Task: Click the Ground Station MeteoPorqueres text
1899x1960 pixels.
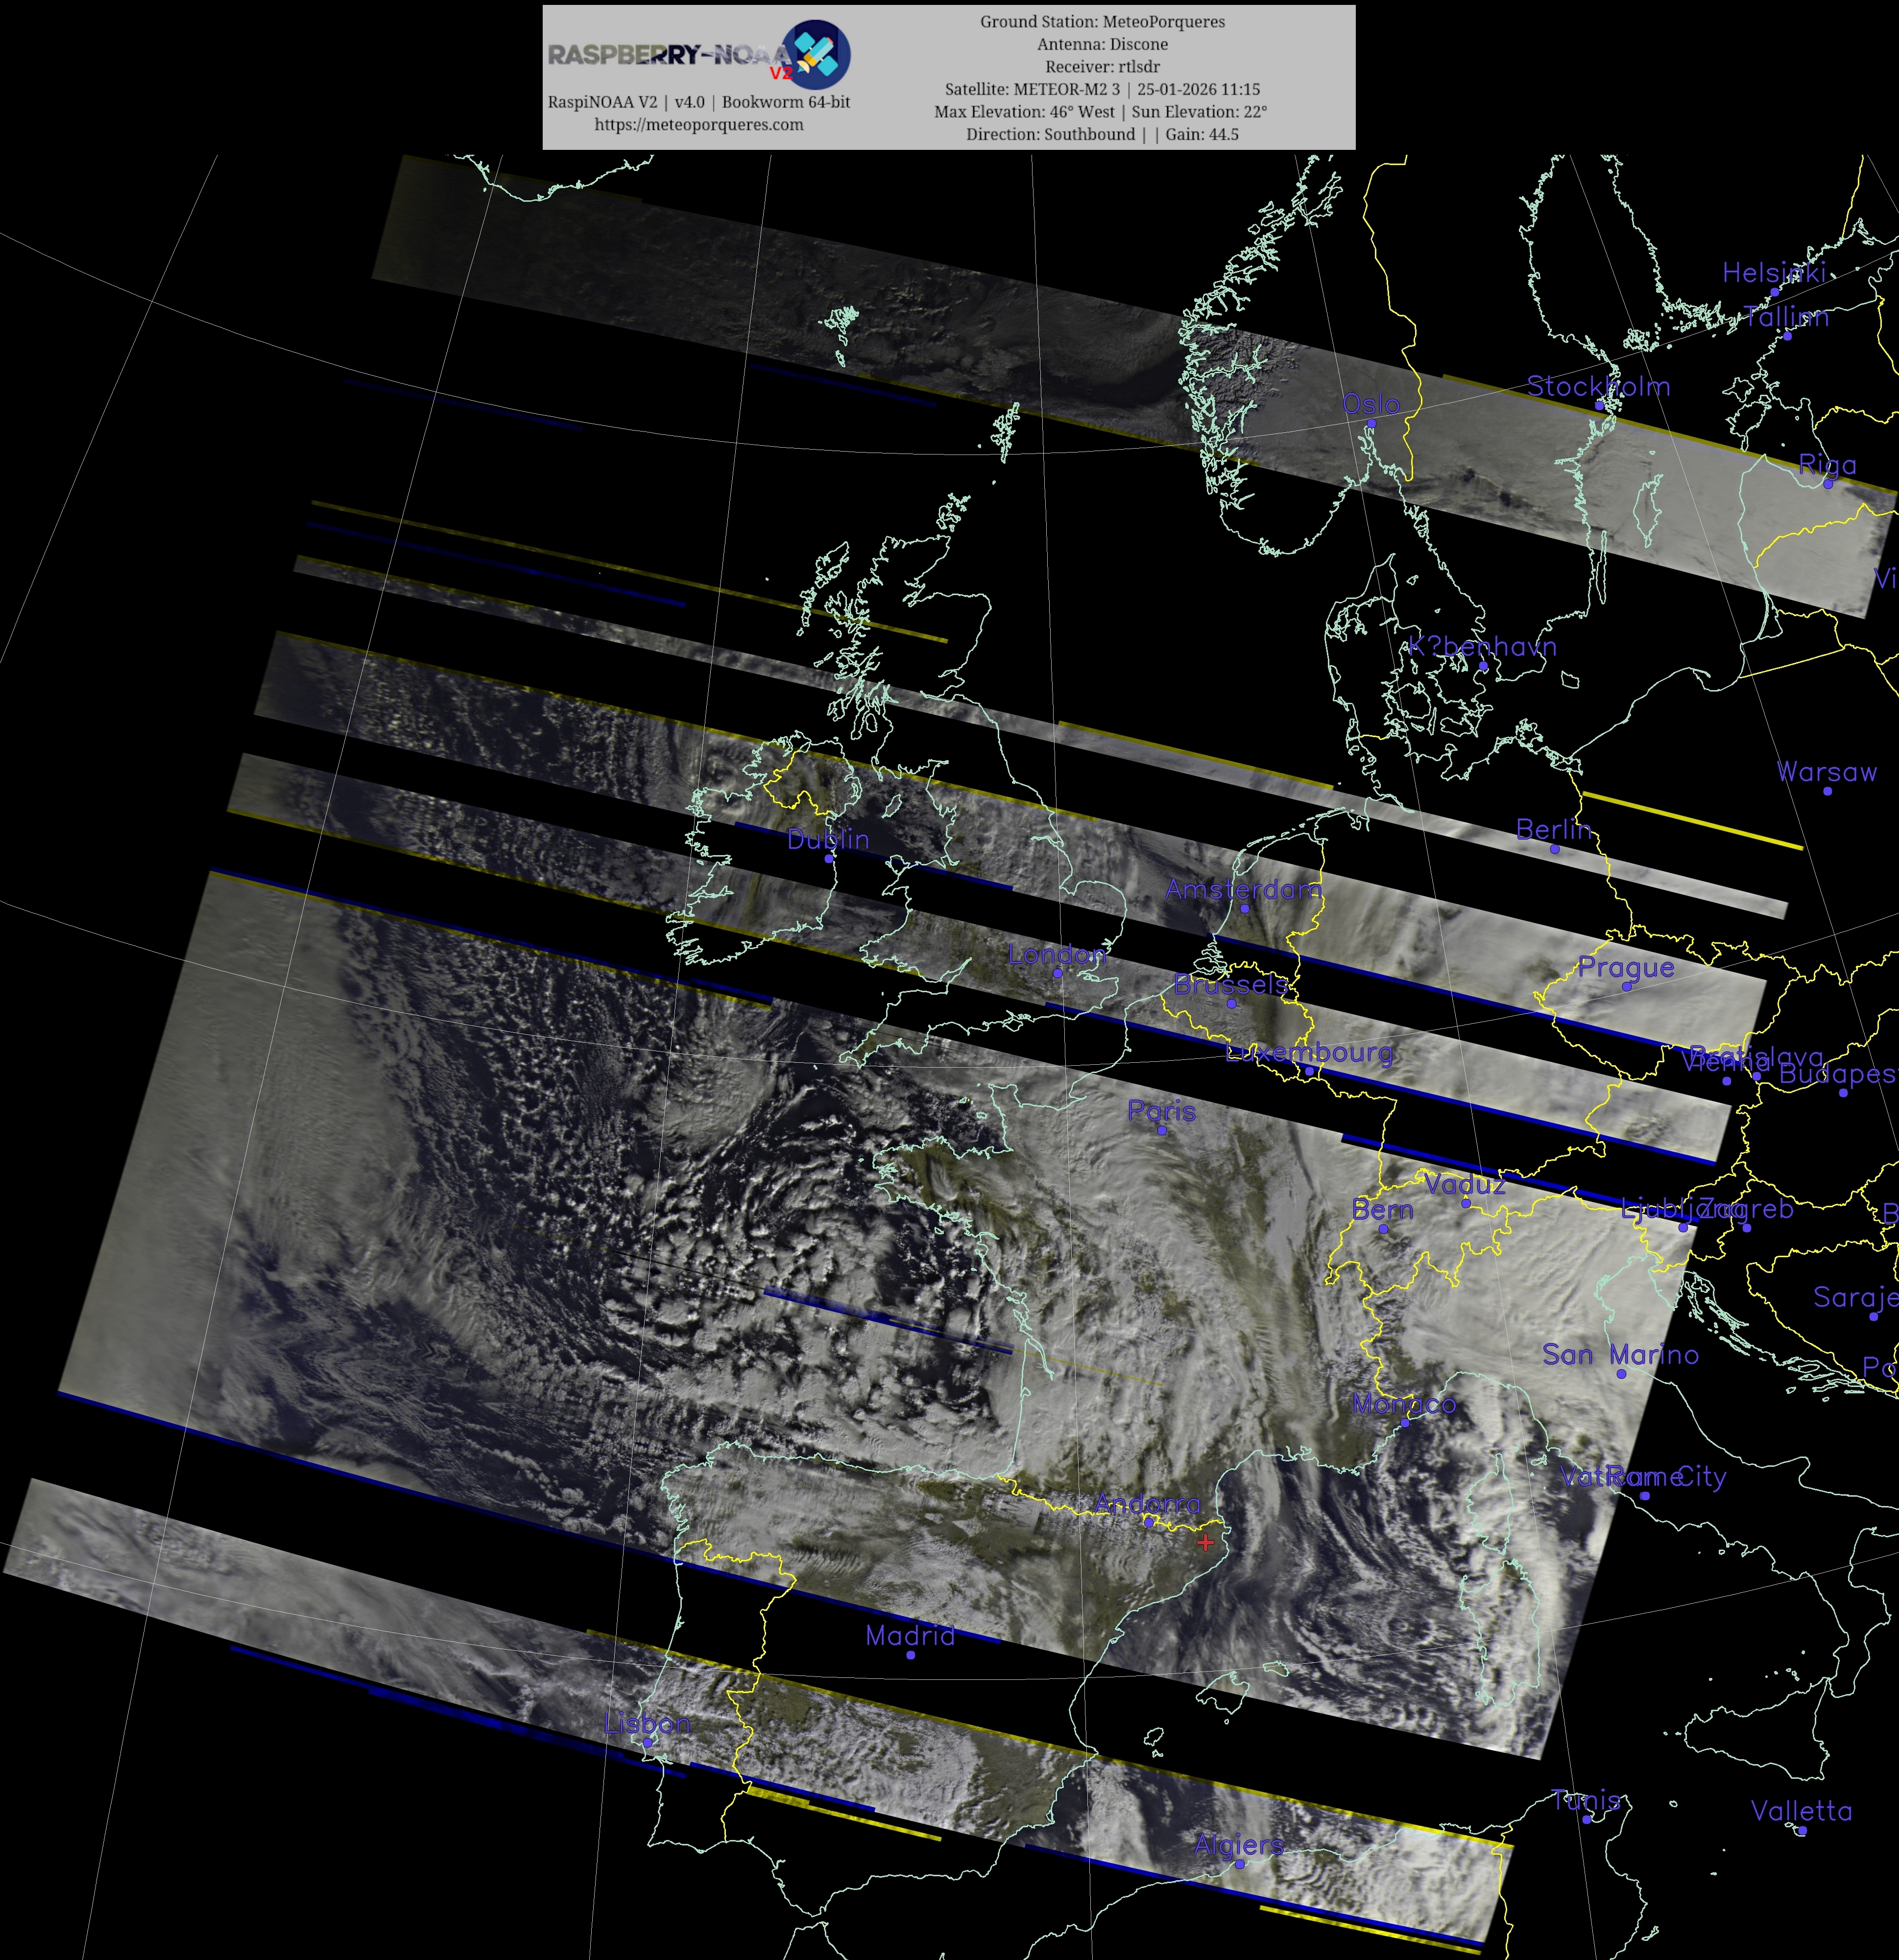Action: 1102,22
